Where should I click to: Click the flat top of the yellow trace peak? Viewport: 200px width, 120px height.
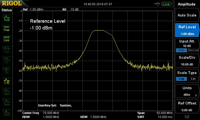98,30
